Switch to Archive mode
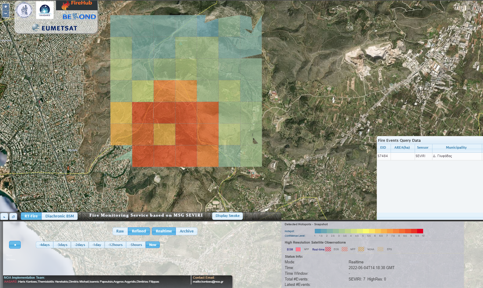The image size is (483, 288). [187, 231]
